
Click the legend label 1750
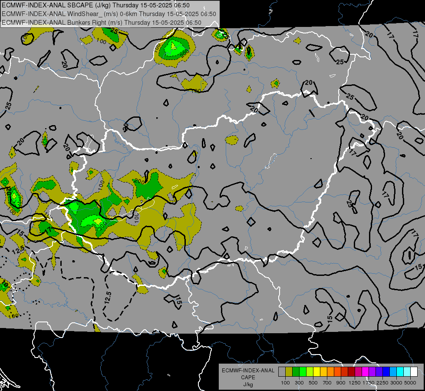click(x=369, y=383)
